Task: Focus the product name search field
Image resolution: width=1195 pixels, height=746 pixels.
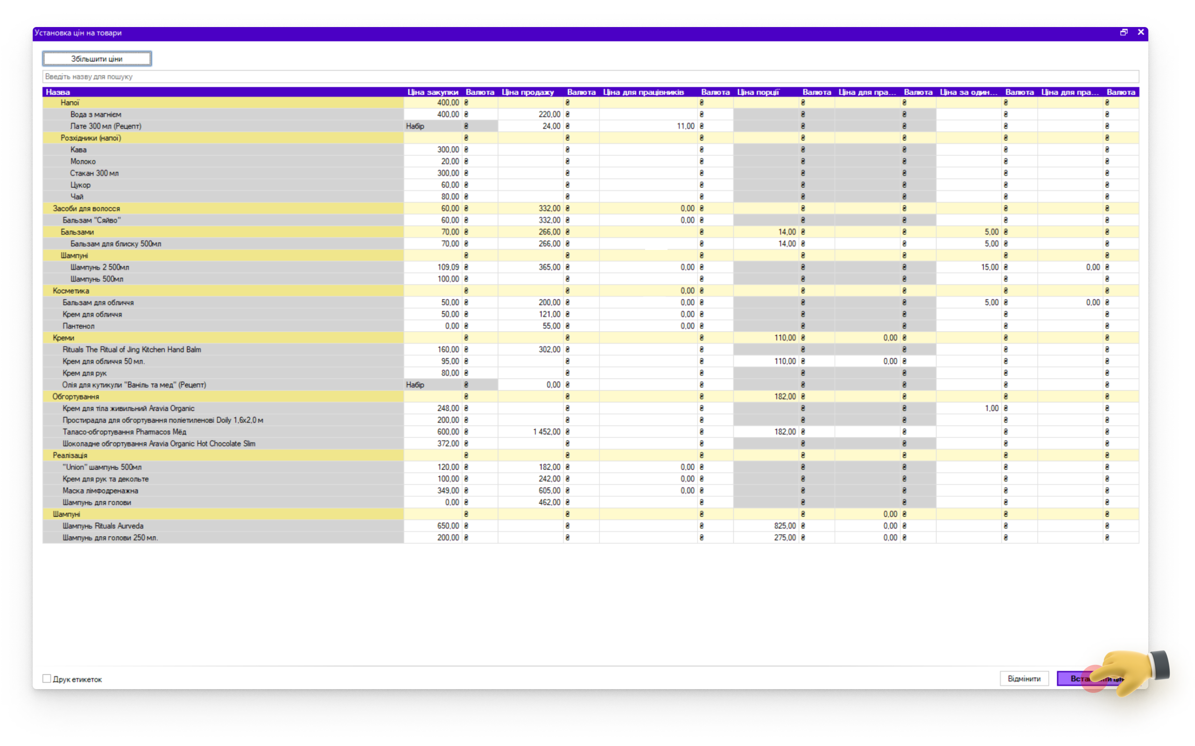Action: coord(590,76)
